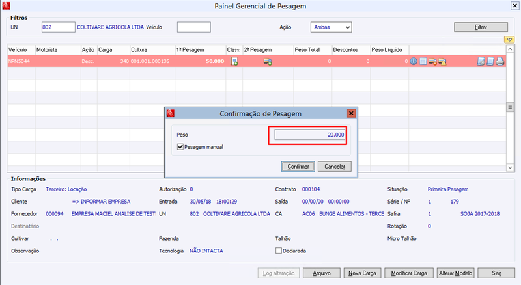The image size is (521, 285).
Task: Click the Terceiro: Locação text
Action: click(x=66, y=189)
